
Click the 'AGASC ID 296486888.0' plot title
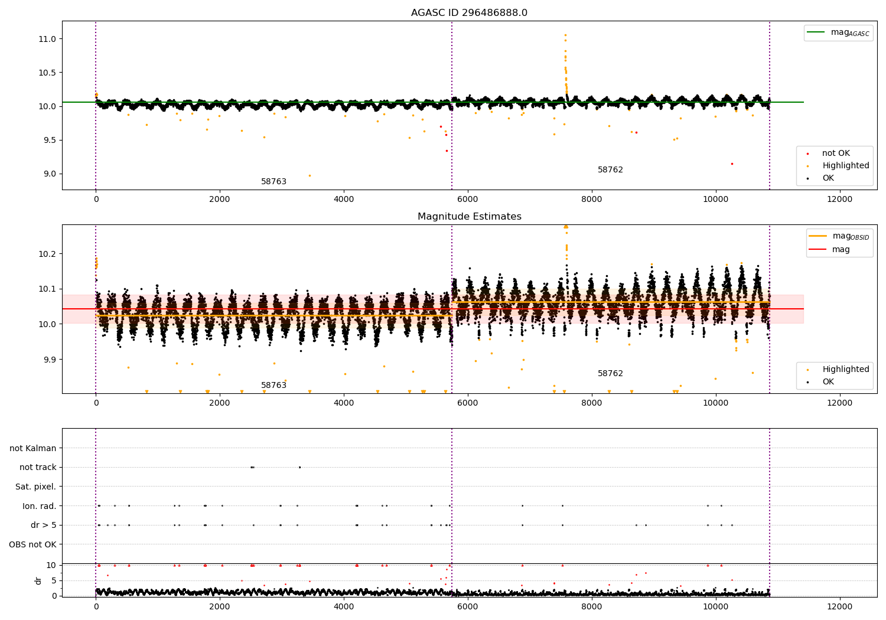(470, 13)
